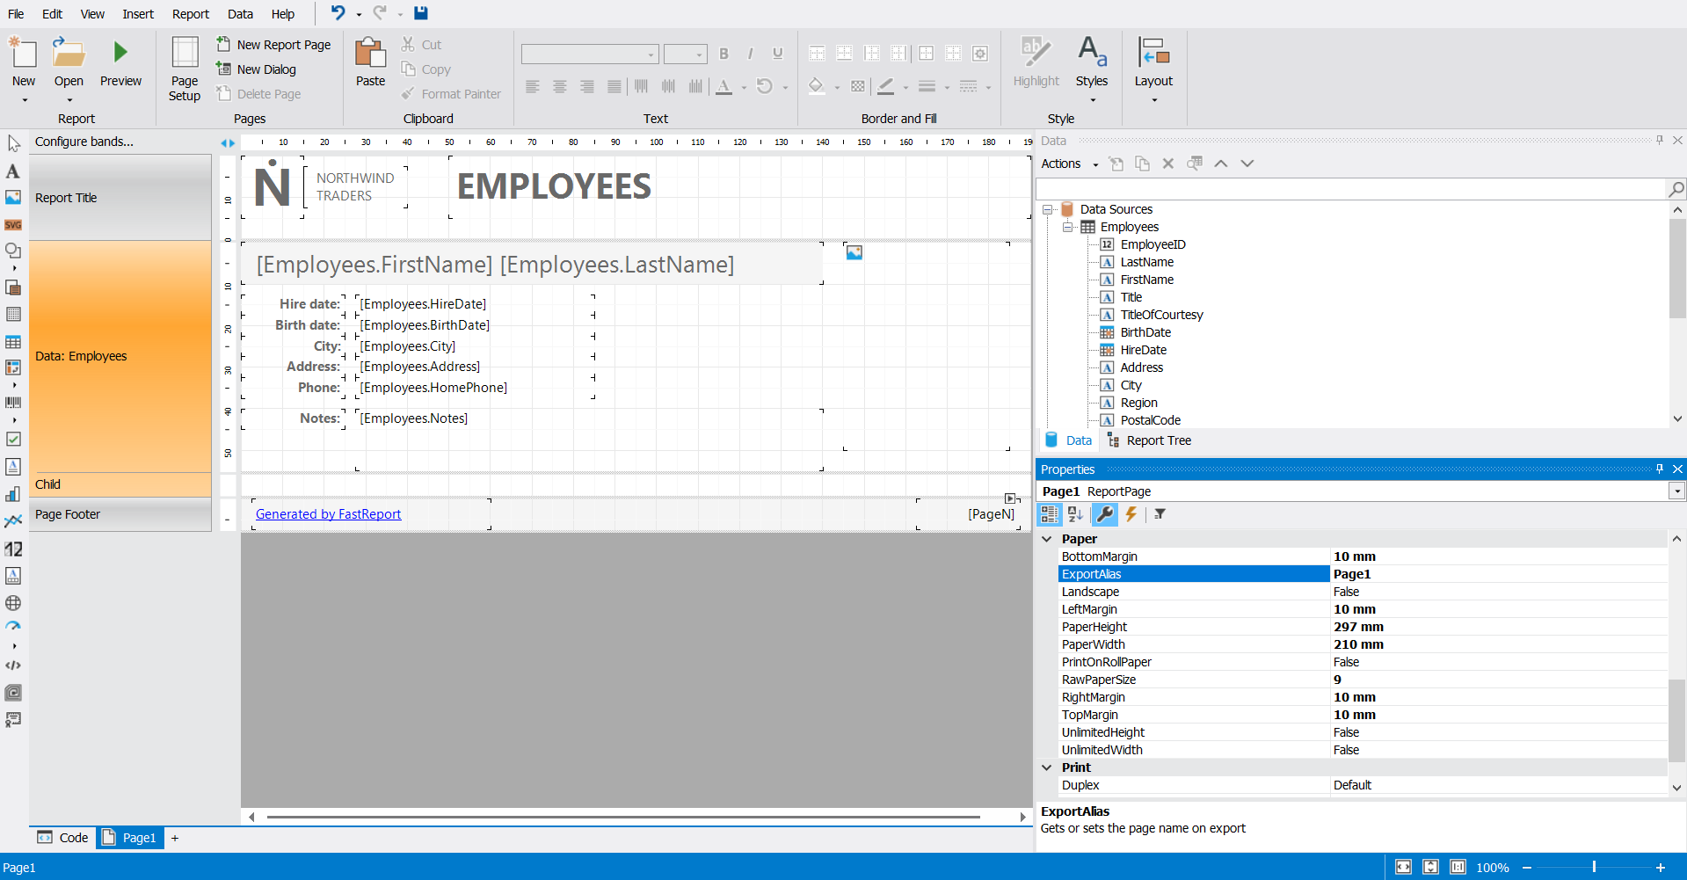Image resolution: width=1687 pixels, height=880 pixels.
Task: Toggle Bold text formatting
Action: 724,54
